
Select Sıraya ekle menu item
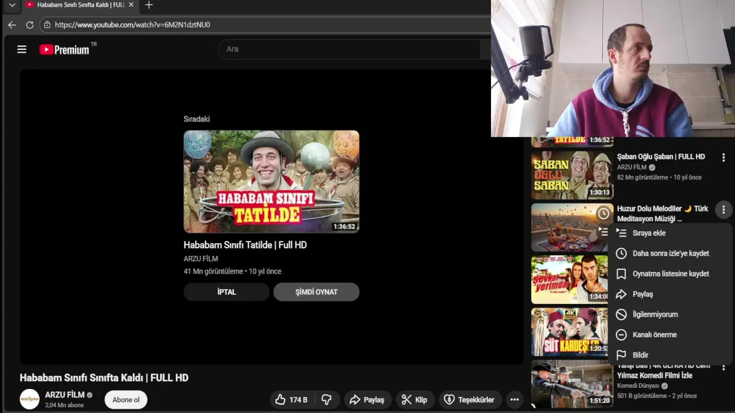(670, 233)
